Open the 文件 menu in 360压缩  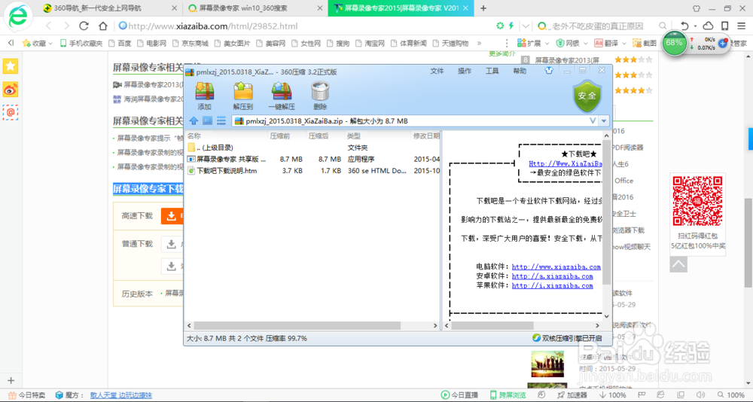tap(437, 71)
